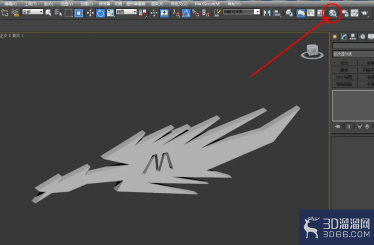This screenshot has width=374, height=245.
Task: Switch to the Modify command panel tab
Action: 344,36
